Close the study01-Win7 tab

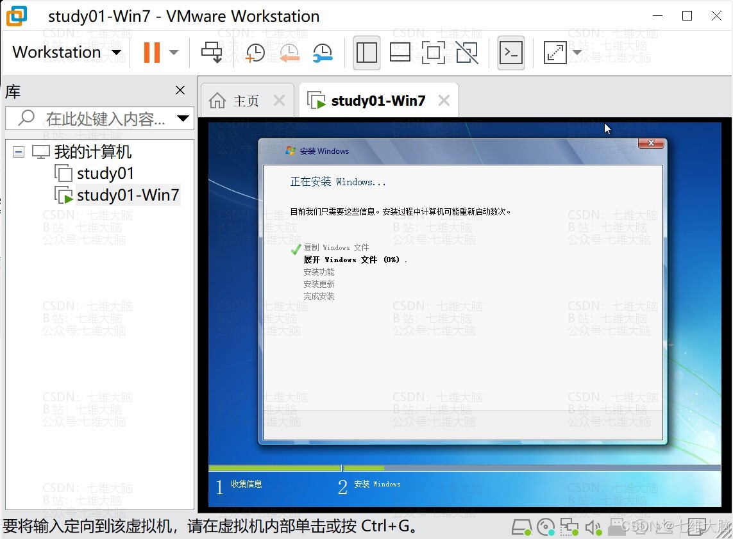click(x=444, y=101)
